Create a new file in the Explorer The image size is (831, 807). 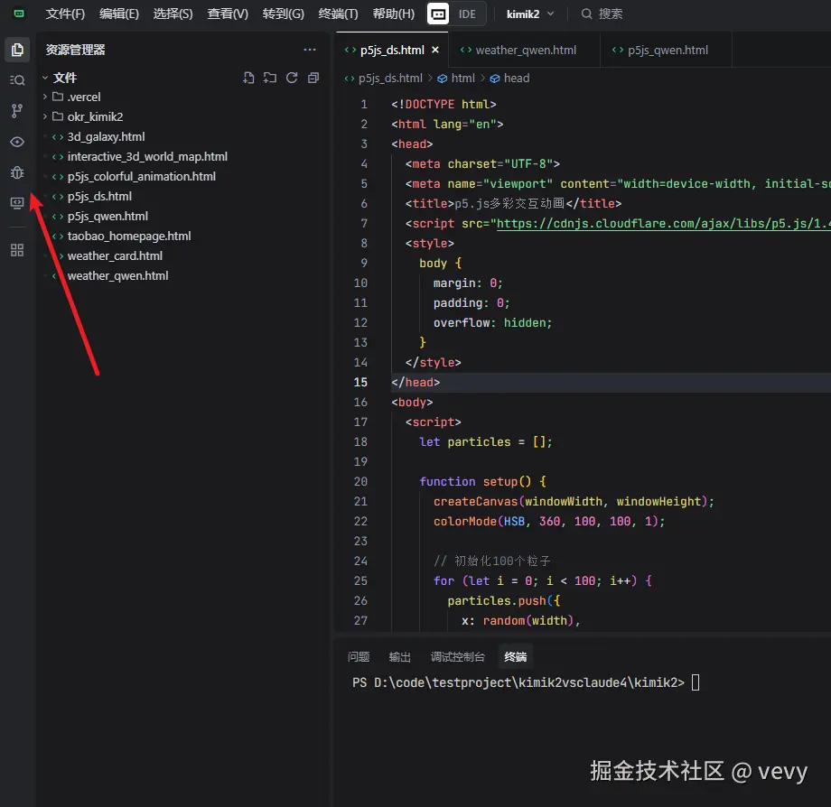click(249, 79)
